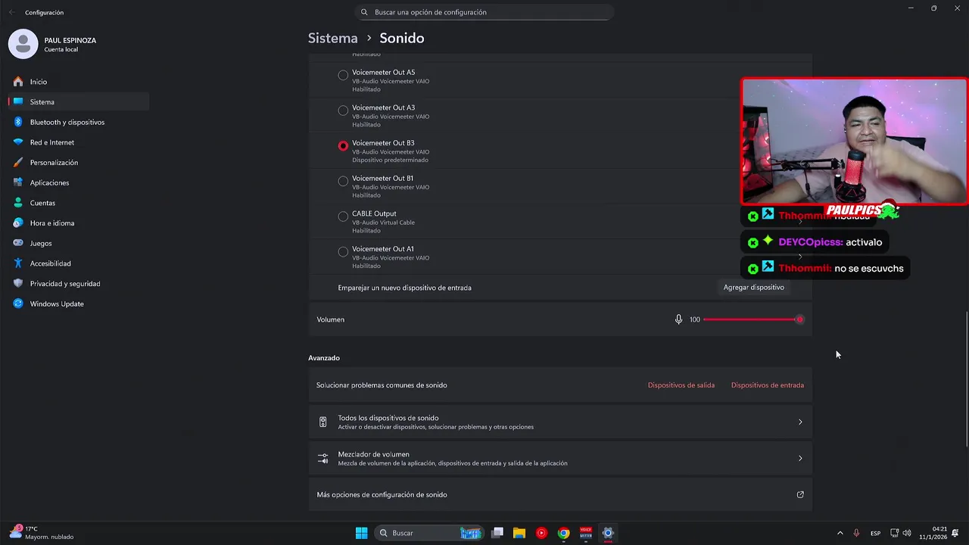Open Bluetooth y dispositivos settings

tap(78, 122)
